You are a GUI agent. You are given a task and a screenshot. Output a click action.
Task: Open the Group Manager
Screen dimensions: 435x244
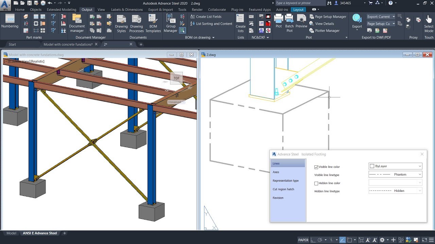(171, 24)
